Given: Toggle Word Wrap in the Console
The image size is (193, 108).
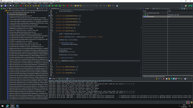Looking at the screenshot, I should pos(171,79).
